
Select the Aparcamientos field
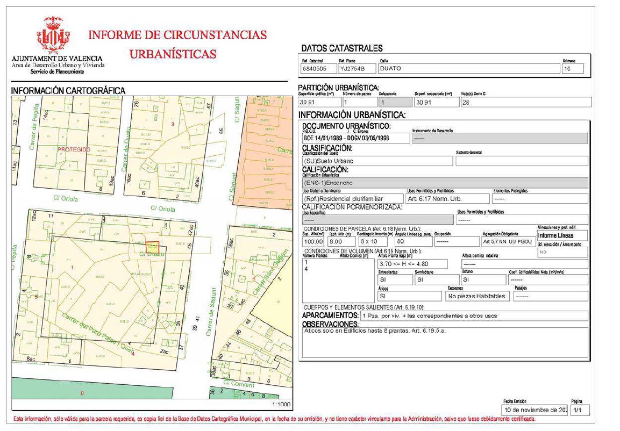click(x=474, y=315)
